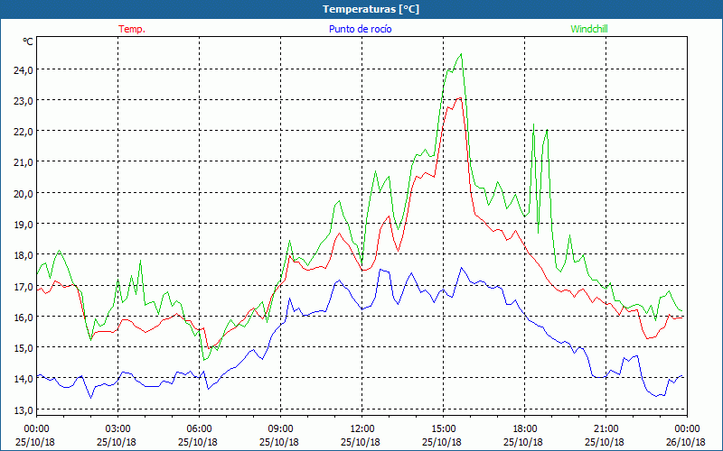The width and height of the screenshot is (723, 451).
Task: Click the 12:00 time axis label
Action: click(x=362, y=429)
